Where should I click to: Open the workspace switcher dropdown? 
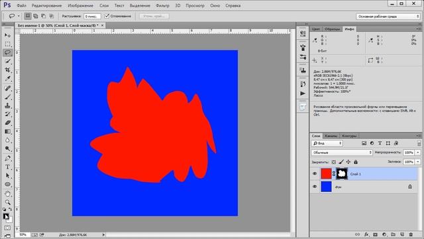[x=388, y=16]
